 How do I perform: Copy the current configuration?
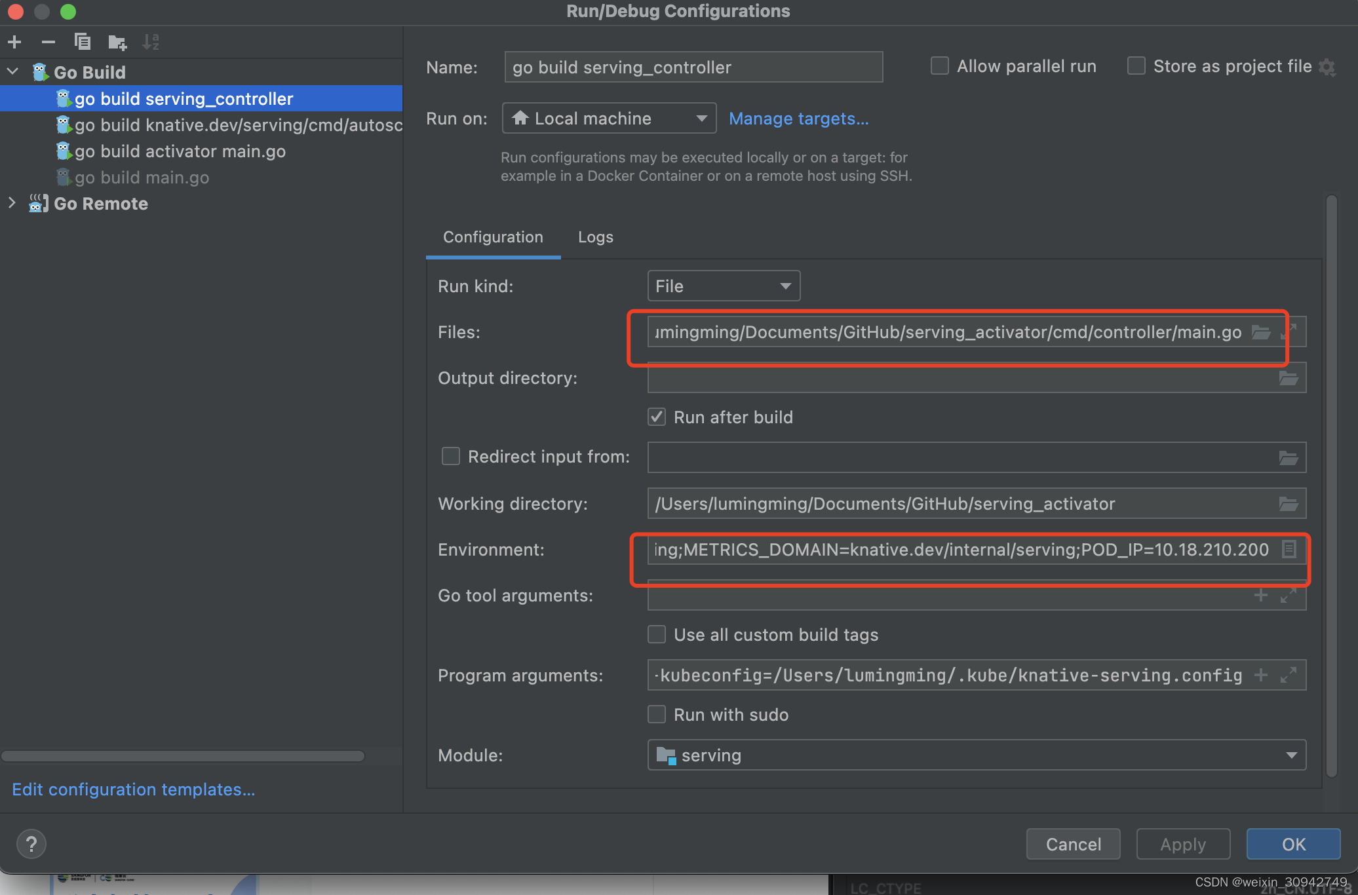point(83,41)
